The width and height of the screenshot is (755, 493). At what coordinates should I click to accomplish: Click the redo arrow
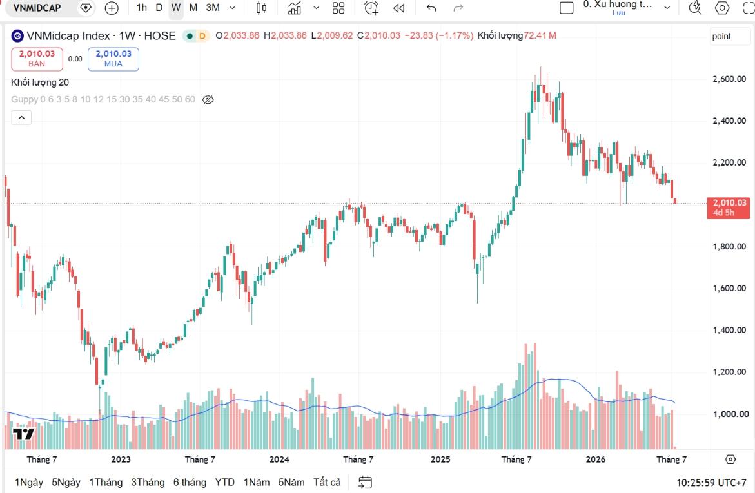458,8
